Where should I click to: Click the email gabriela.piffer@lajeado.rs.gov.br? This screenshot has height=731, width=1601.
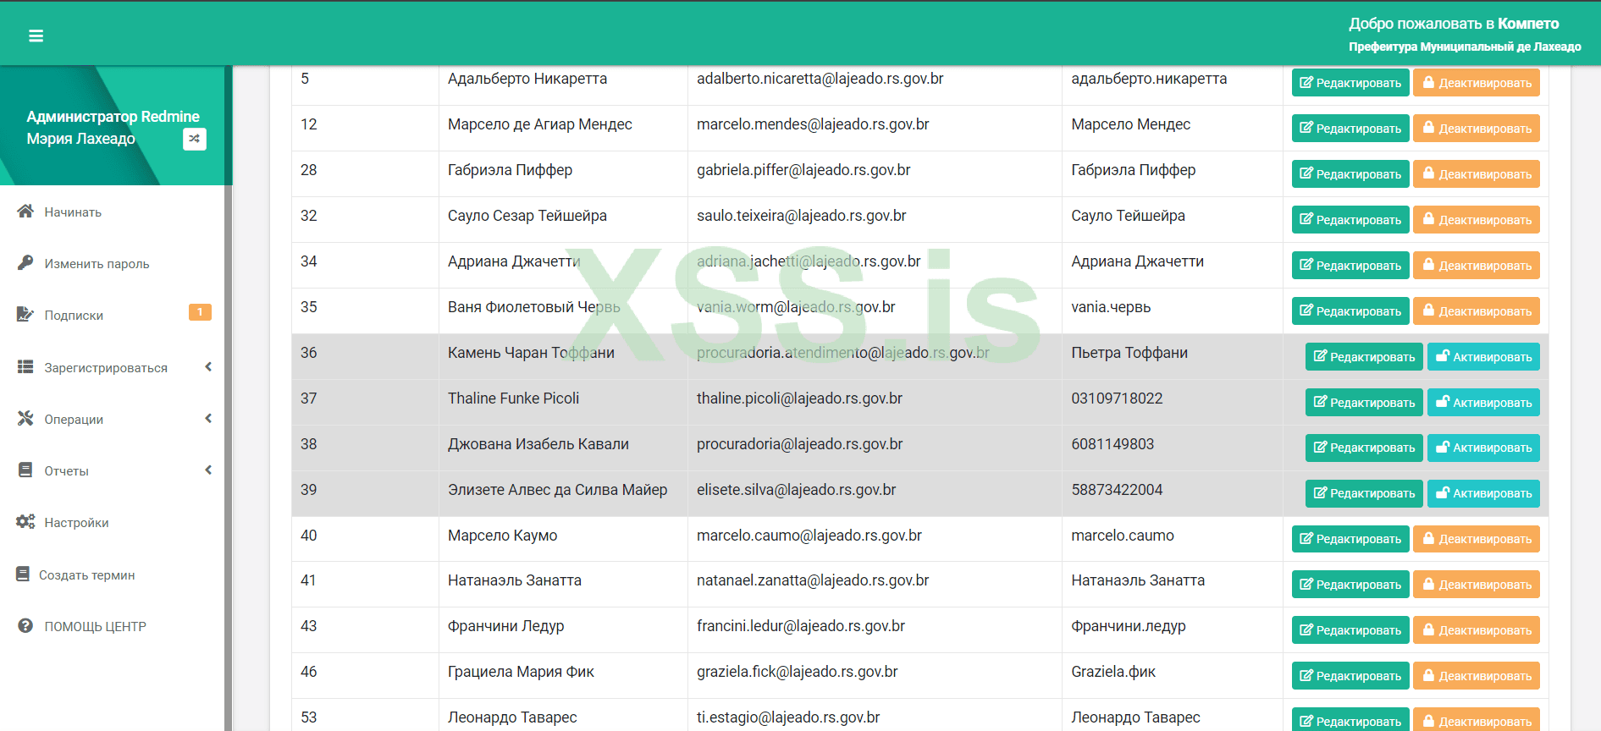point(803,170)
